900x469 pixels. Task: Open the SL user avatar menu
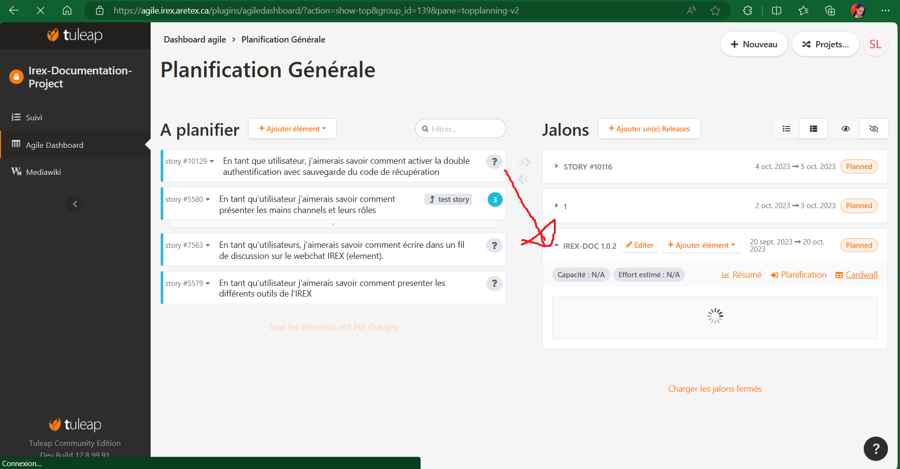(x=875, y=44)
